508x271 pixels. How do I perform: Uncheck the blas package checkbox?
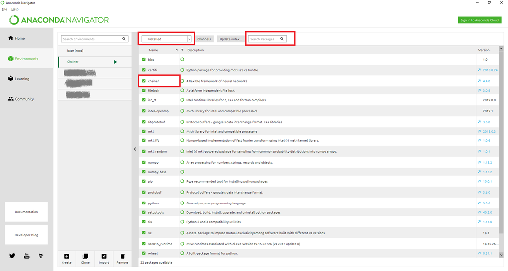pyautogui.click(x=144, y=60)
